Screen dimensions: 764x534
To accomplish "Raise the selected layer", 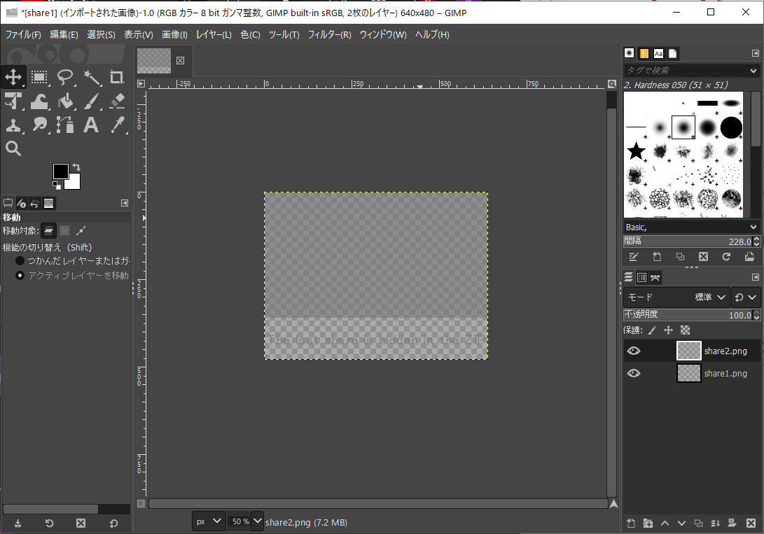I will coord(665,524).
